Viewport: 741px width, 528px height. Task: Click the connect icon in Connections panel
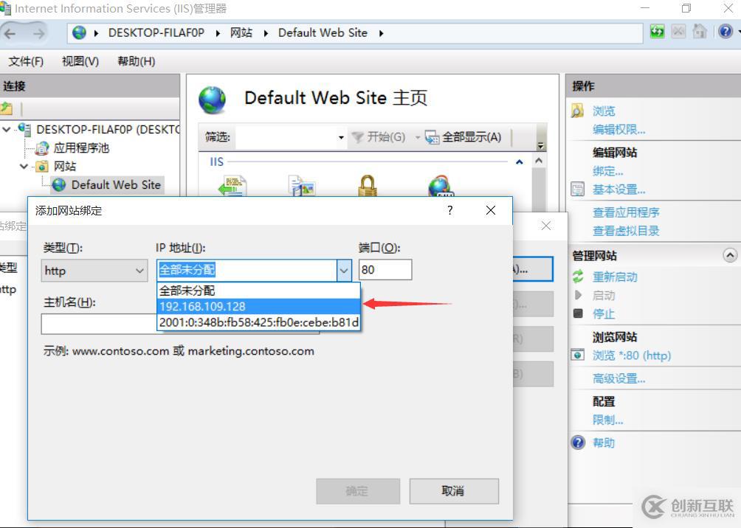(x=7, y=108)
